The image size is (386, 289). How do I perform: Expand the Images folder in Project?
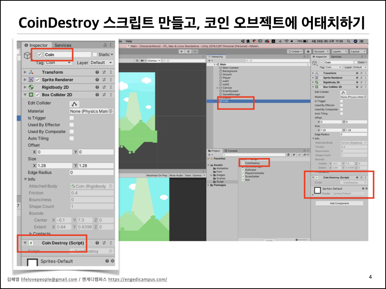pos(211,175)
